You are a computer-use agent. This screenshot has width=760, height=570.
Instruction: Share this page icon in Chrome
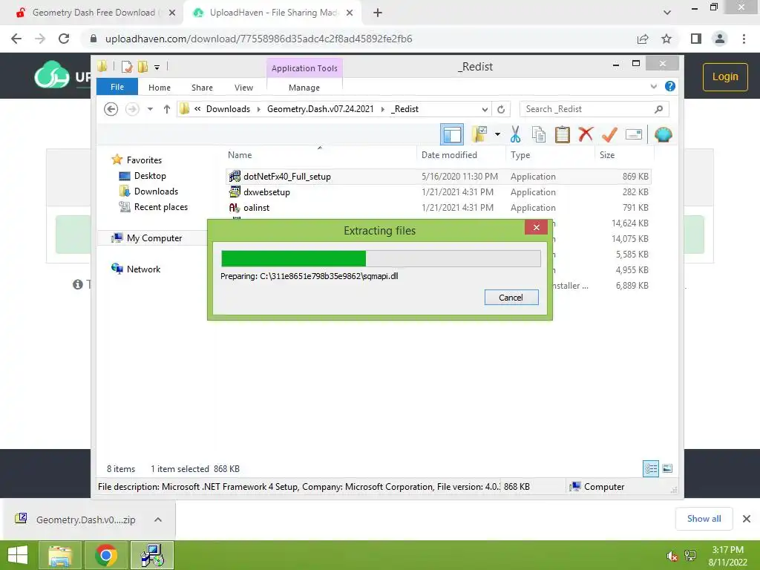point(643,39)
